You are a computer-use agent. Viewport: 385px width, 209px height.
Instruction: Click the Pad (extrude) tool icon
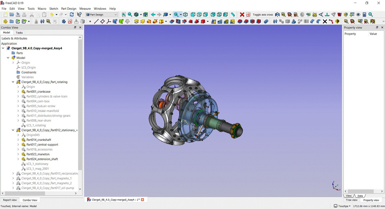(x=136, y=22)
